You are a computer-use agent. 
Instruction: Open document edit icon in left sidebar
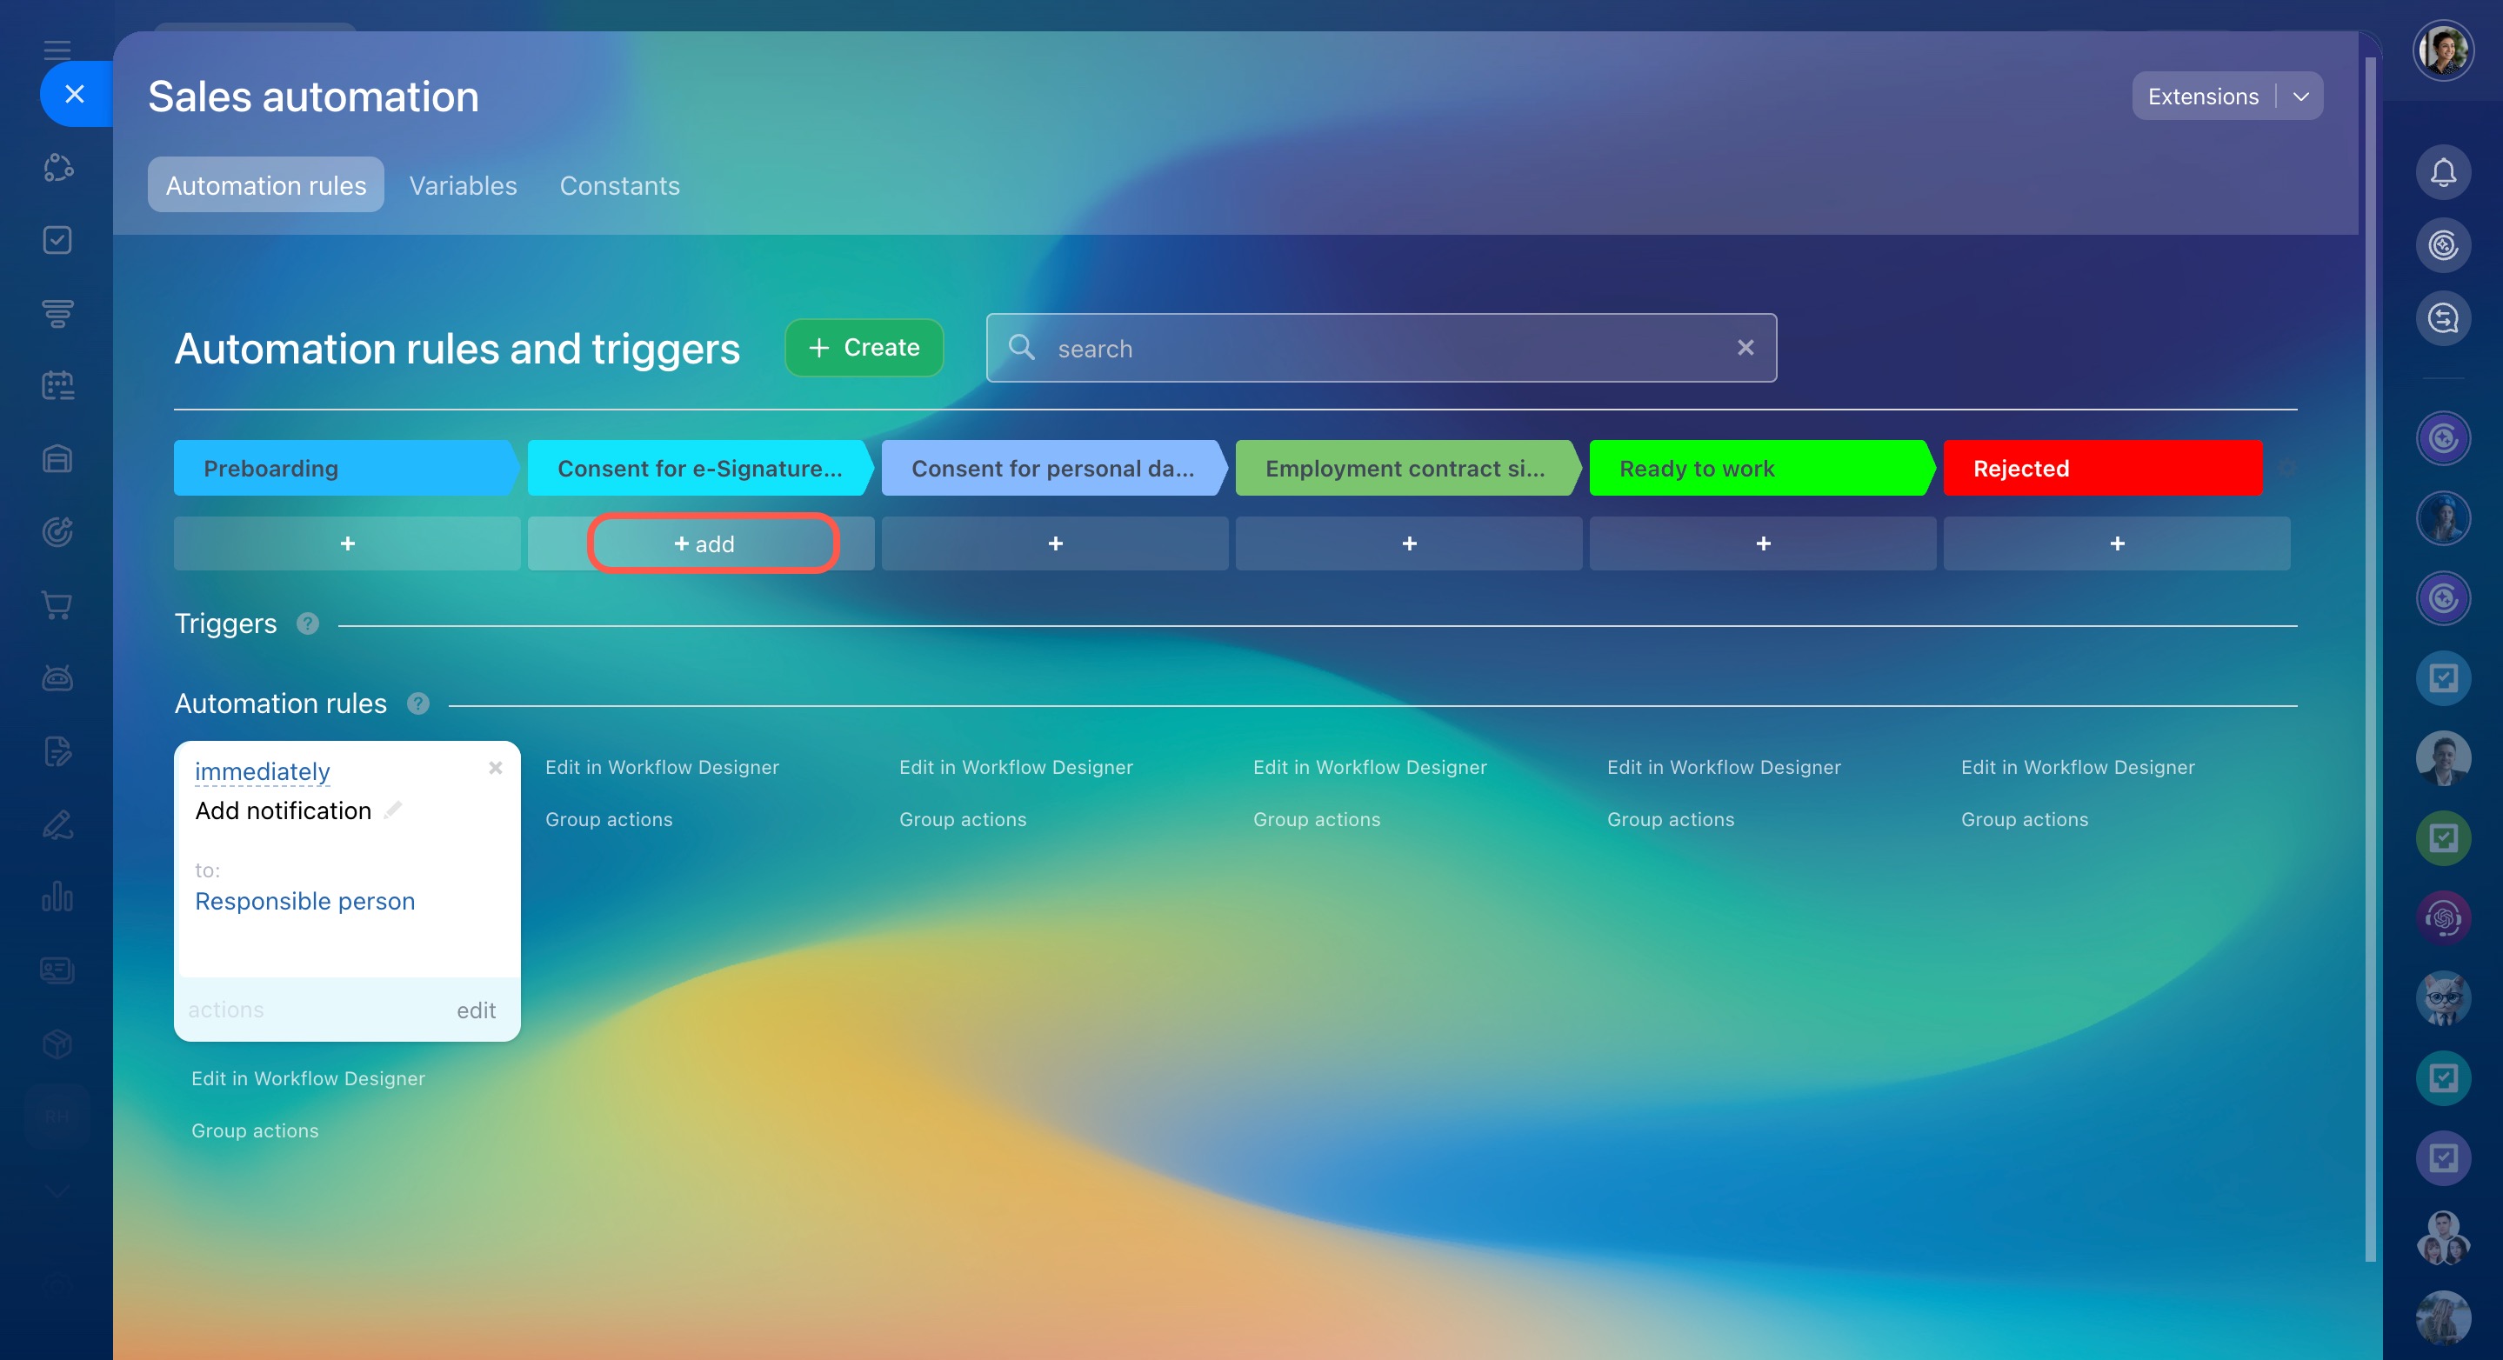[57, 751]
